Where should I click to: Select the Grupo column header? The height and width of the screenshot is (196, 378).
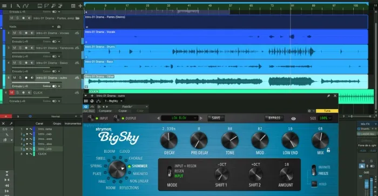click(x=57, y=124)
